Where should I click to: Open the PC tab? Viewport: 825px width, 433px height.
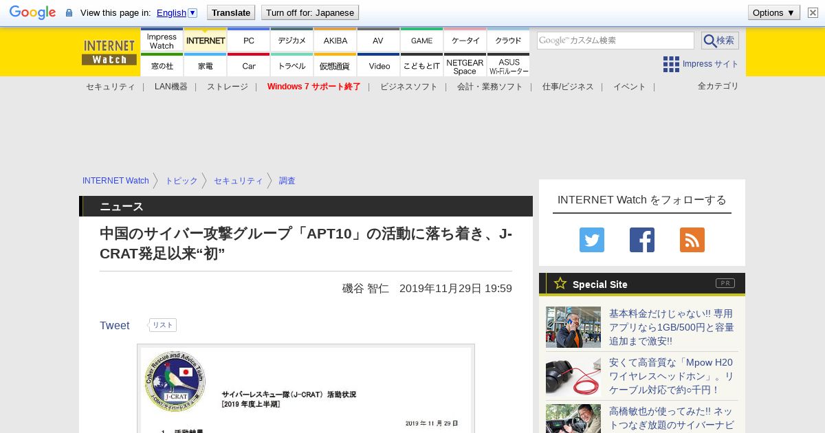pos(248,41)
